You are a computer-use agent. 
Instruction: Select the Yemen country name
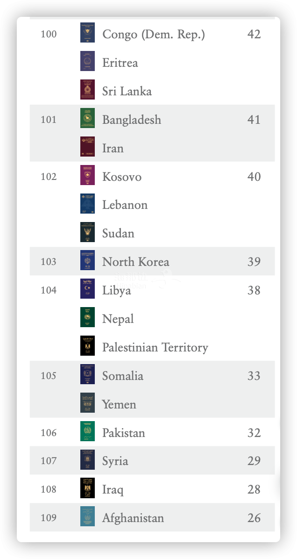(119, 404)
